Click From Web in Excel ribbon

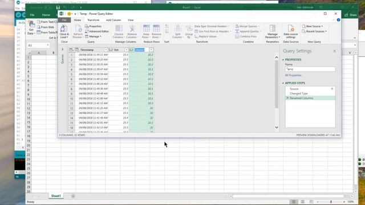46,27
